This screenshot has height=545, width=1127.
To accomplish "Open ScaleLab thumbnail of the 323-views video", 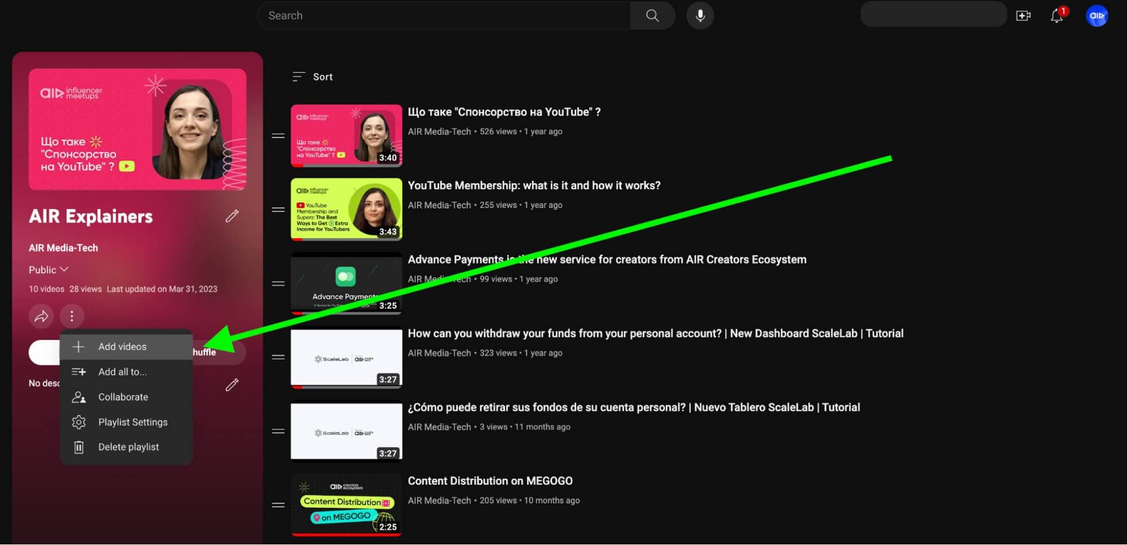I will click(x=346, y=358).
